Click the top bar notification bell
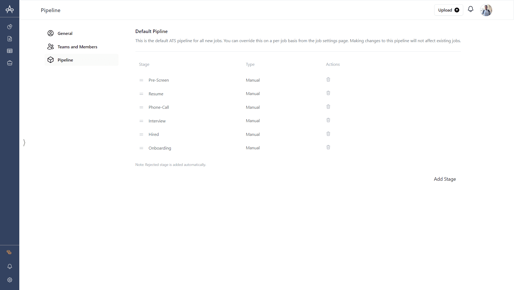This screenshot has width=515, height=290. click(x=470, y=9)
